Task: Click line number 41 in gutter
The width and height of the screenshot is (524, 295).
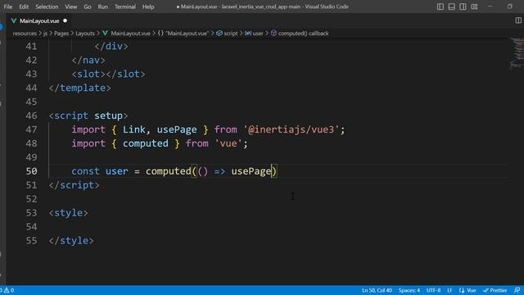Action: pos(31,46)
